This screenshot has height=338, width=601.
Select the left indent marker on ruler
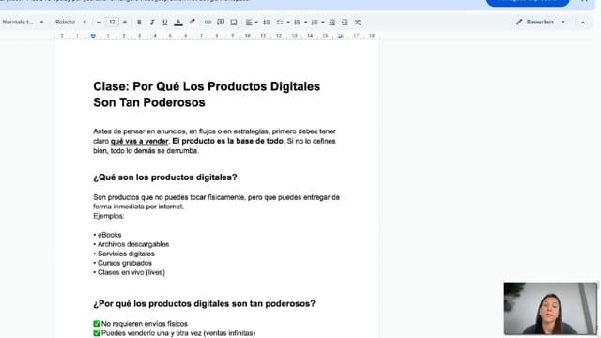click(93, 36)
